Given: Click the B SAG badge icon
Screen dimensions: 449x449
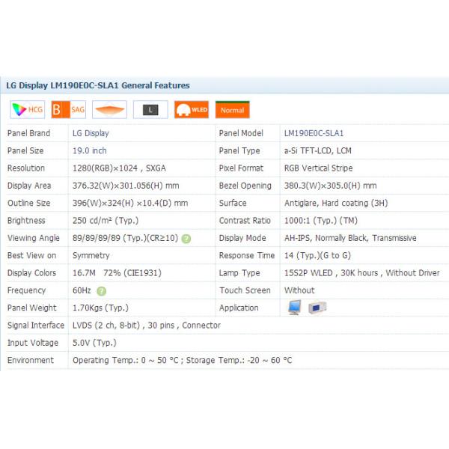Looking at the screenshot, I should tap(68, 110).
